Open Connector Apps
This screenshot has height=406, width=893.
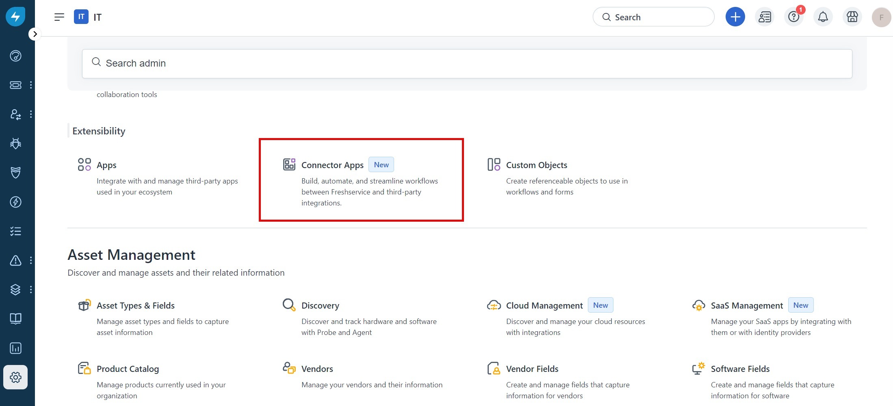click(x=332, y=165)
